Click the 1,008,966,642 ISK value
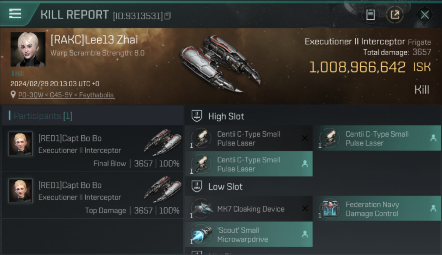 [x=357, y=67]
